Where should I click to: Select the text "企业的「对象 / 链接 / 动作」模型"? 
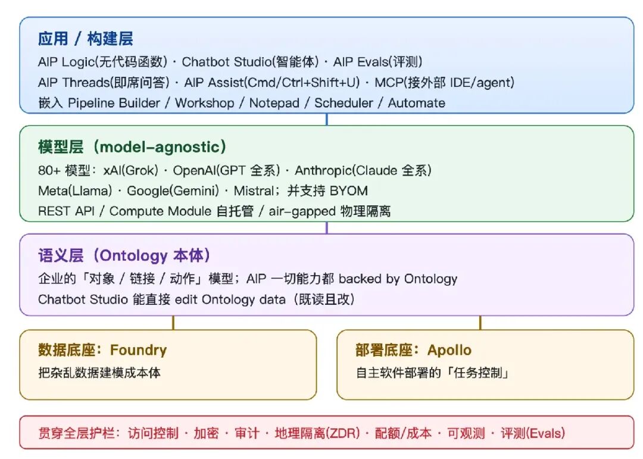(x=136, y=279)
